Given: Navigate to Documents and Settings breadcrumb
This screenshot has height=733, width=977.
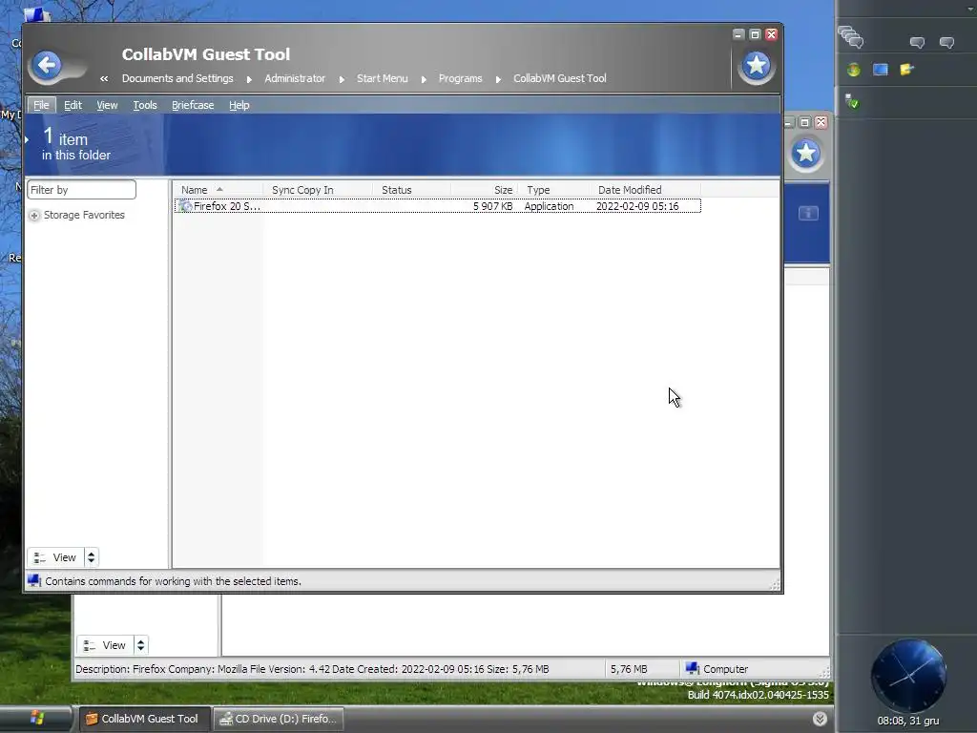Looking at the screenshot, I should 177,78.
